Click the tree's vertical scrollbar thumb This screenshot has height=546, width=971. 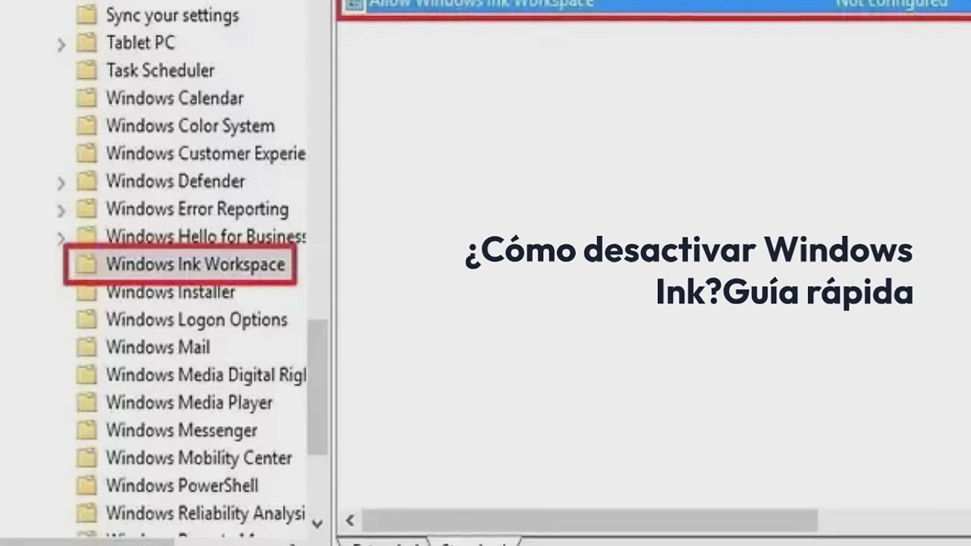point(318,387)
